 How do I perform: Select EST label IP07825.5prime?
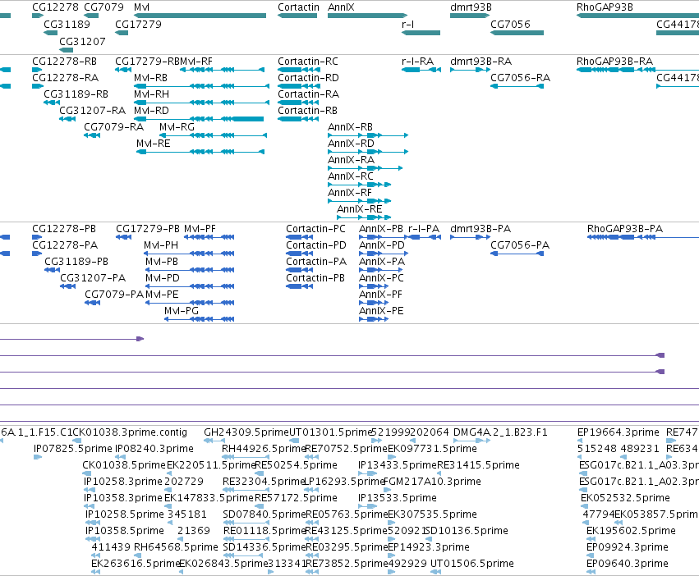pyautogui.click(x=73, y=449)
